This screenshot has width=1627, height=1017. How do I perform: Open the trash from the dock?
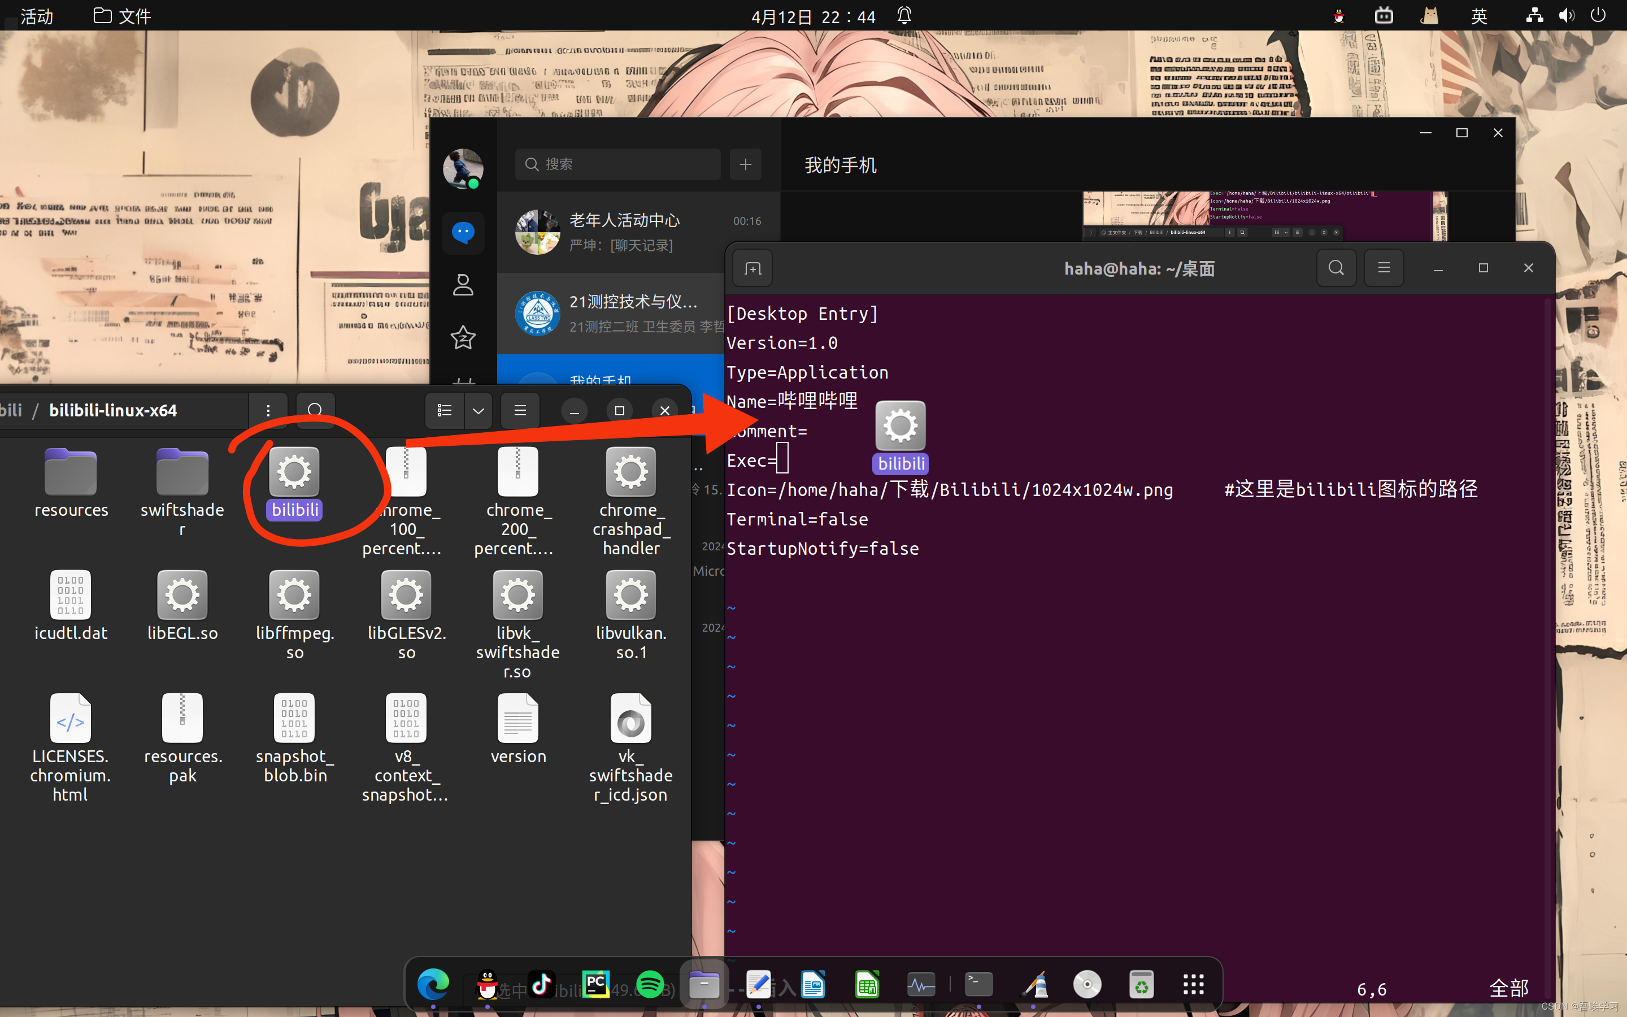tap(1141, 985)
